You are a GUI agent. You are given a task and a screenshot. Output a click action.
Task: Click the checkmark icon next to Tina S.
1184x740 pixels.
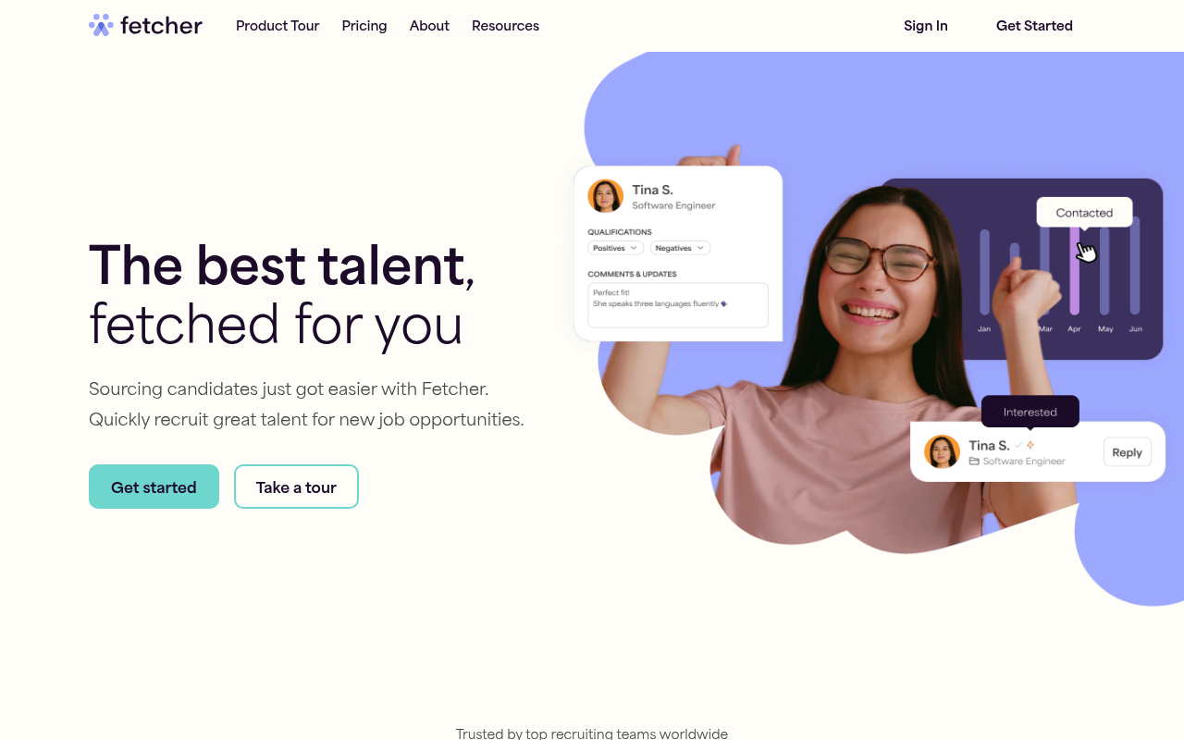(1018, 445)
